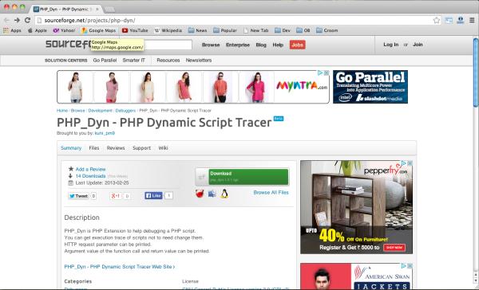Screen dimensions: 479x290
Task: Open the Go Parallel solution center
Action: coord(105,61)
